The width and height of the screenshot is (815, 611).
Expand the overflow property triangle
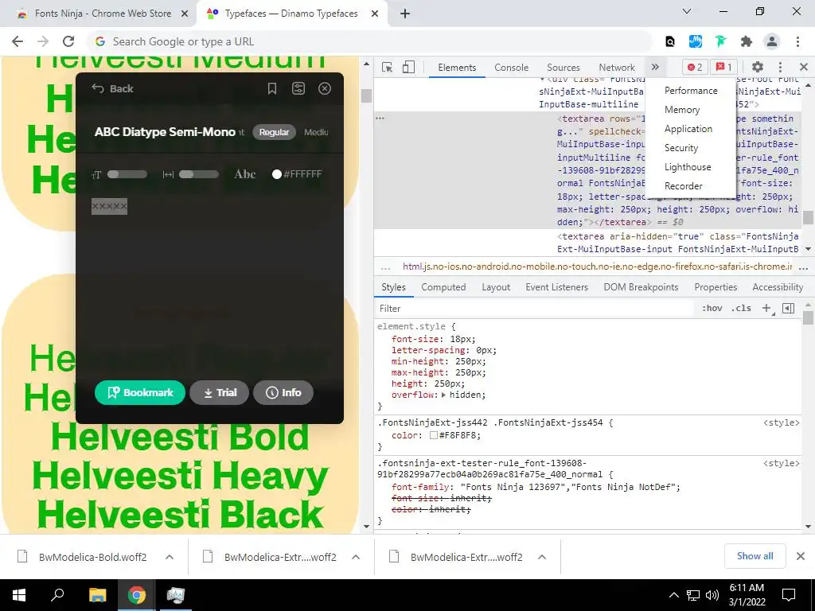pos(443,395)
